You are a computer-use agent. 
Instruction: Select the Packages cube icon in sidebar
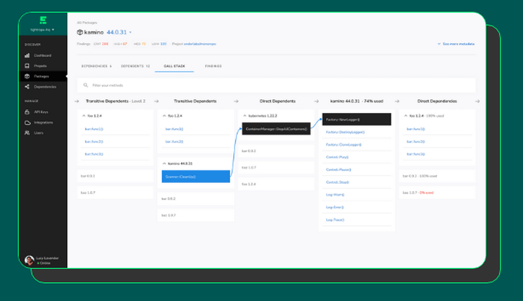pyautogui.click(x=27, y=76)
